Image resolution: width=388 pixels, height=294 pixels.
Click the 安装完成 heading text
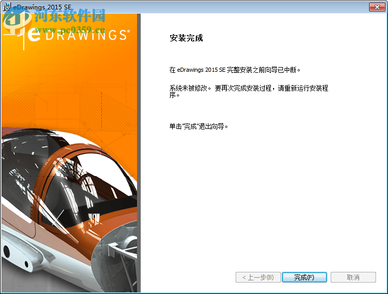point(186,38)
